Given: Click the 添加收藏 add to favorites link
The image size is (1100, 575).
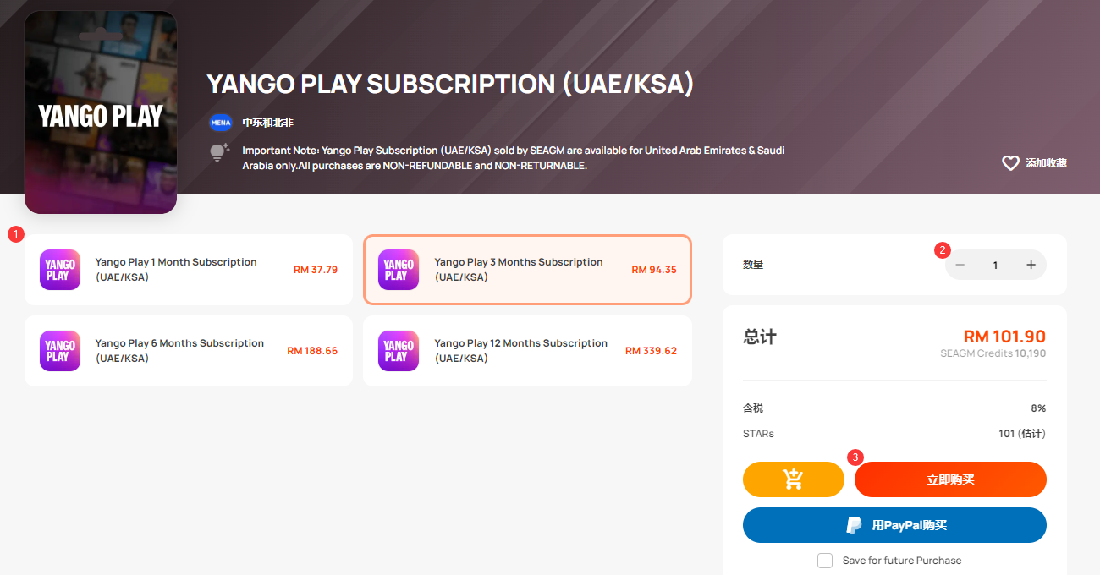Looking at the screenshot, I should [x=1046, y=163].
